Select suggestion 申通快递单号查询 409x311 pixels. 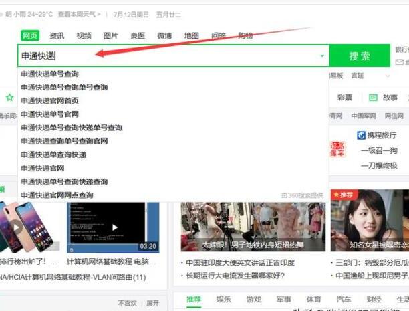(x=49, y=74)
